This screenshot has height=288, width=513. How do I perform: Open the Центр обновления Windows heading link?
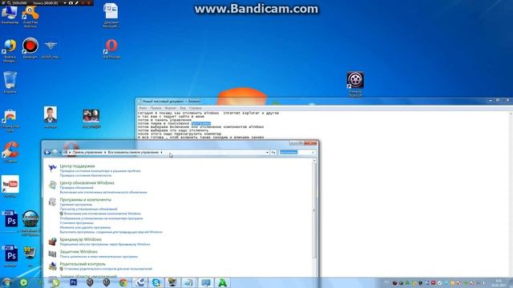[87, 183]
